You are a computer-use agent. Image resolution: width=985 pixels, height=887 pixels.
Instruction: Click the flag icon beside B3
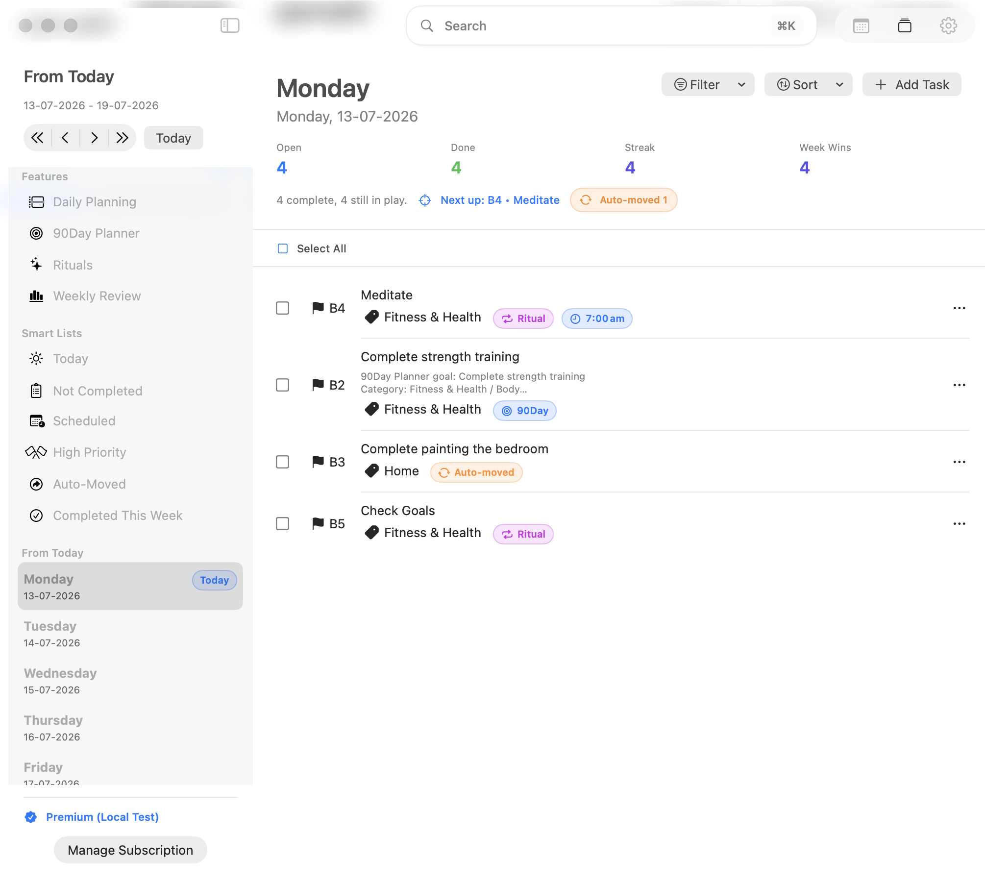tap(318, 462)
